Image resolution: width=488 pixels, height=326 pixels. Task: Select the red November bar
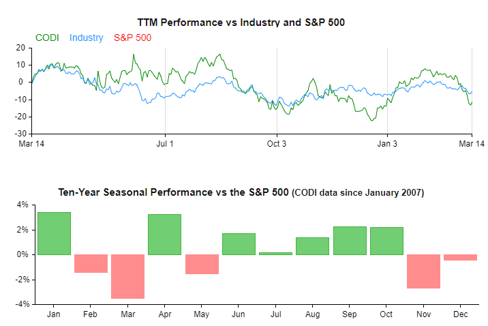click(x=423, y=271)
